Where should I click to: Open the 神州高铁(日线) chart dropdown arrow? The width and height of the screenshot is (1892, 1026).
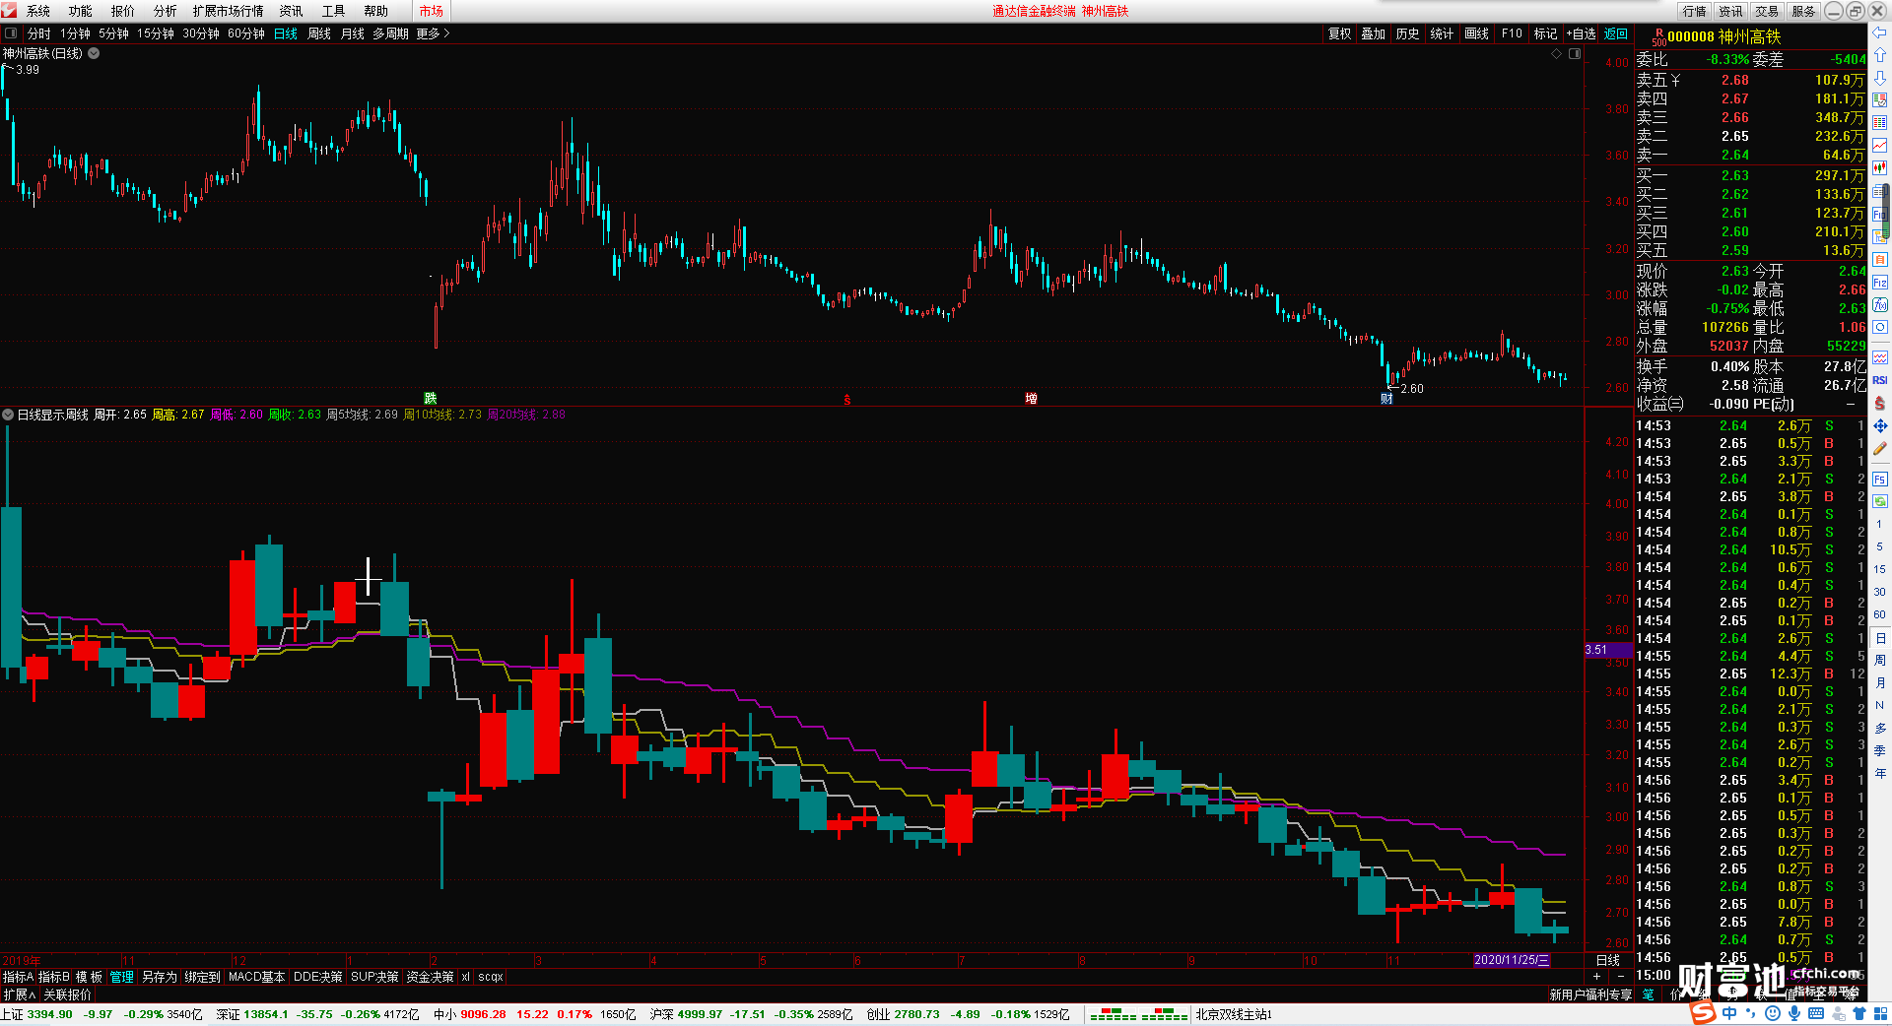(x=94, y=53)
